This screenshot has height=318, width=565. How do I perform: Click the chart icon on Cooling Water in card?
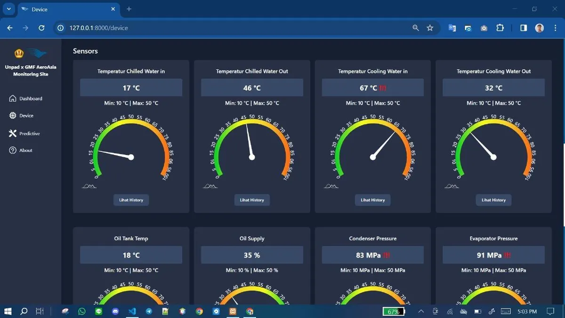click(x=331, y=186)
